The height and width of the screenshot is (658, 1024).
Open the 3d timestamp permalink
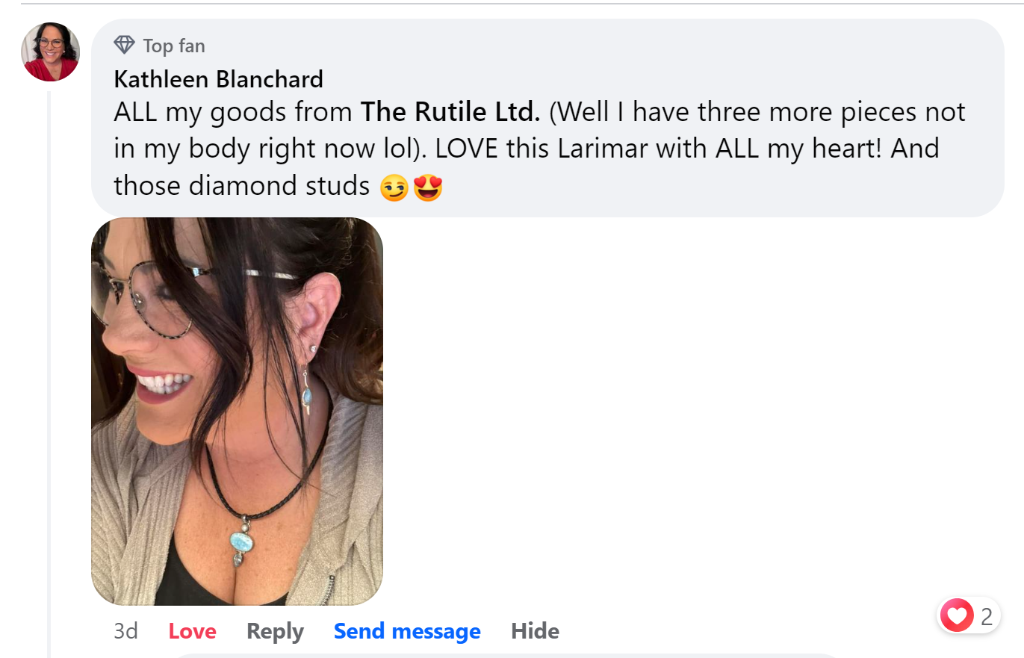pos(125,631)
